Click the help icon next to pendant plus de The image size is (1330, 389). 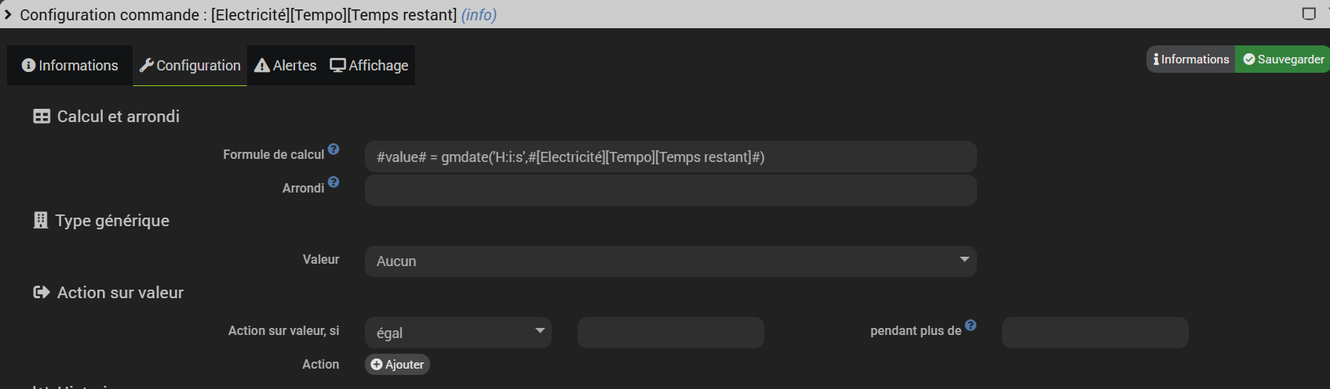971,326
